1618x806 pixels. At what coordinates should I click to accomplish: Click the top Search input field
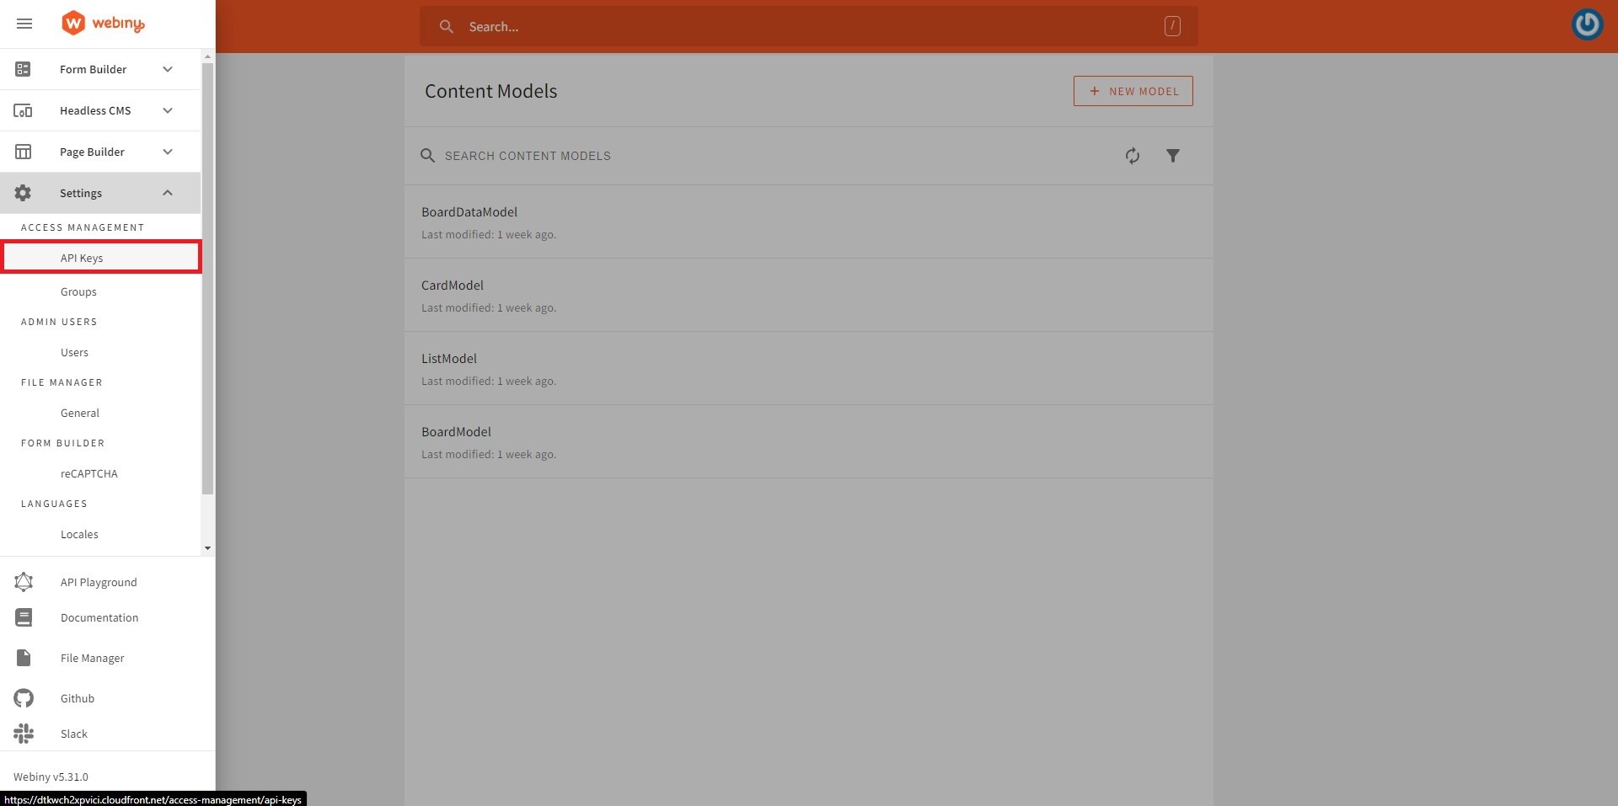[x=809, y=26]
